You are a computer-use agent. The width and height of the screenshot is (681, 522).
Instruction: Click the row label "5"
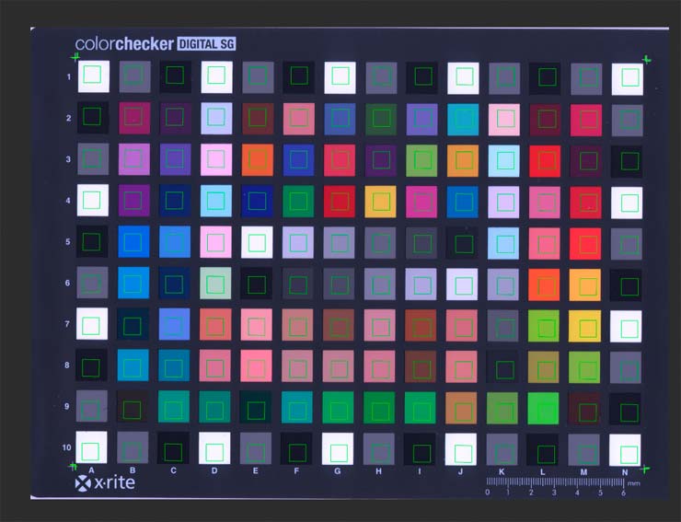68,241
